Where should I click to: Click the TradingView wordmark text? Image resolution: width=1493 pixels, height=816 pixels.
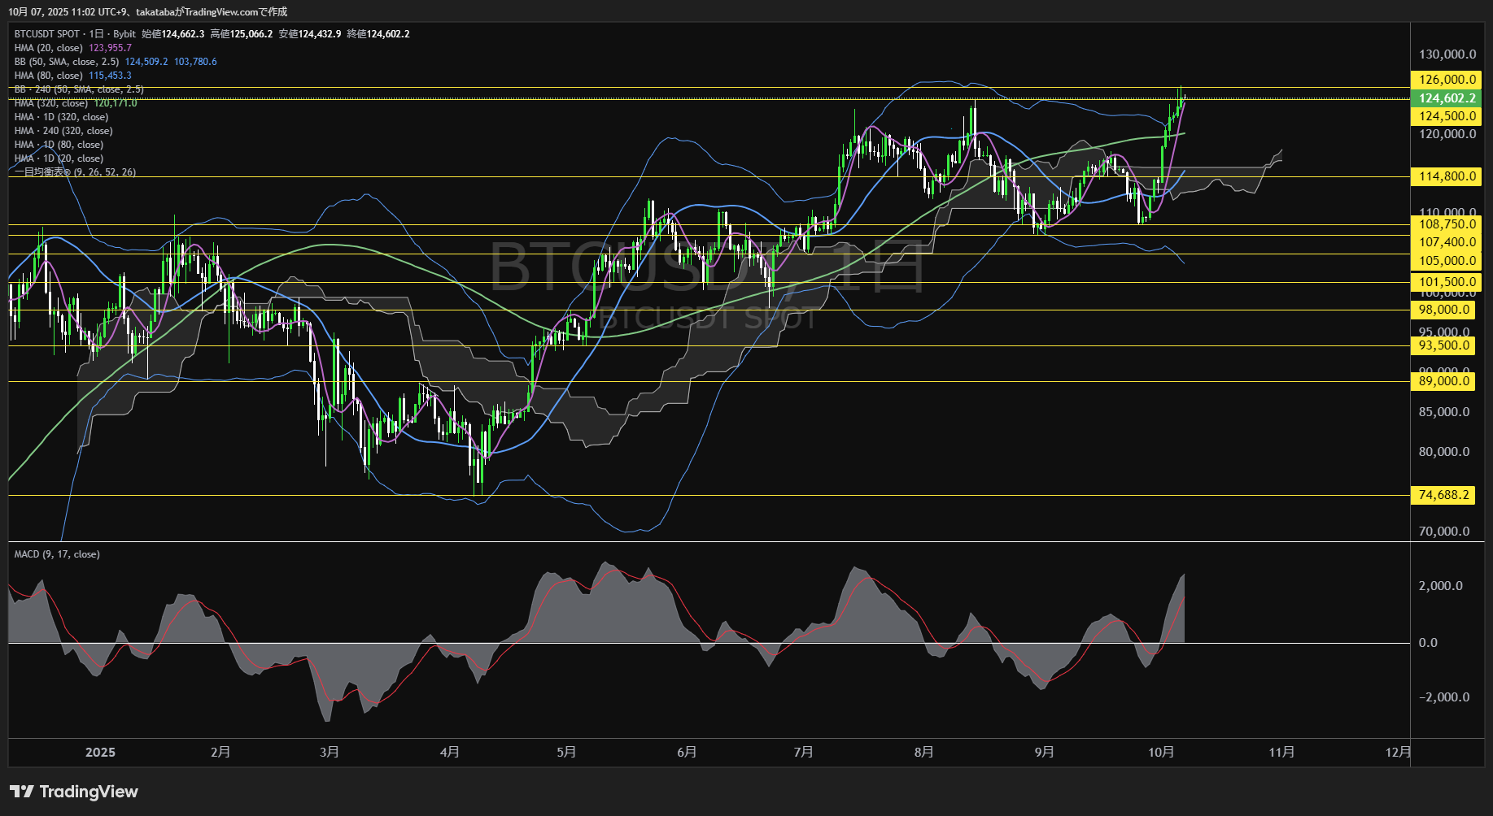89,792
